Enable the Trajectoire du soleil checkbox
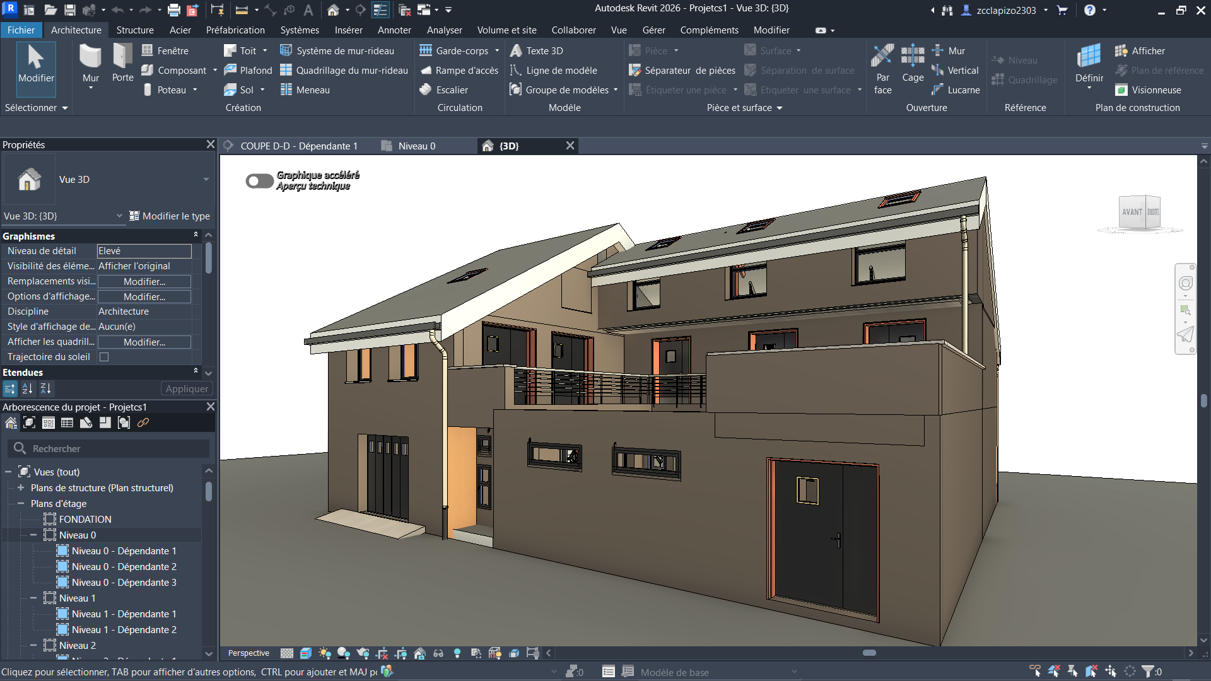The image size is (1211, 681). tap(105, 357)
